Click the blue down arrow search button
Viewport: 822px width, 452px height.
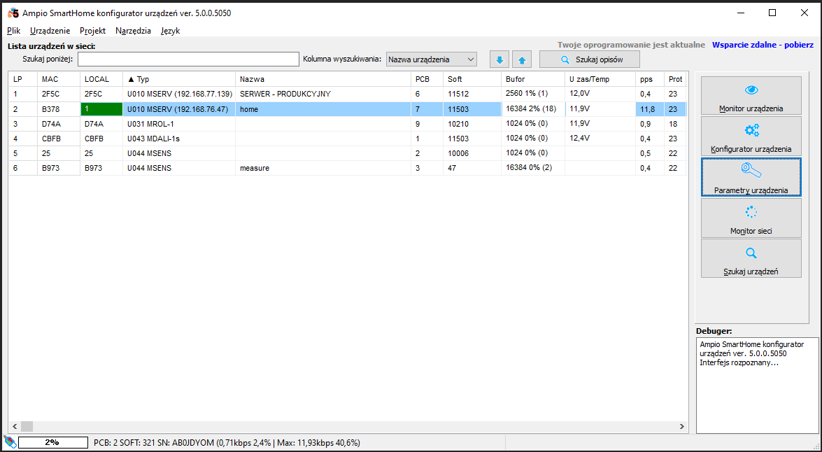click(499, 59)
